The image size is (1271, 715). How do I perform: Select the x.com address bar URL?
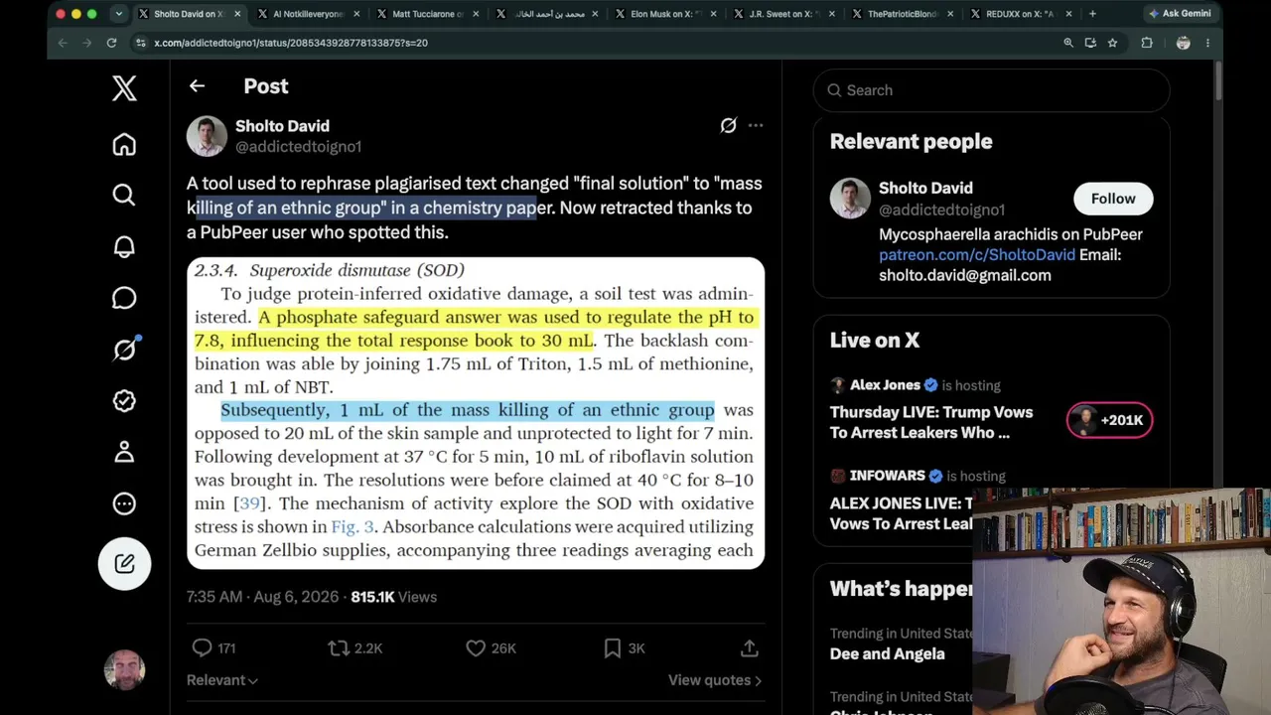point(291,43)
